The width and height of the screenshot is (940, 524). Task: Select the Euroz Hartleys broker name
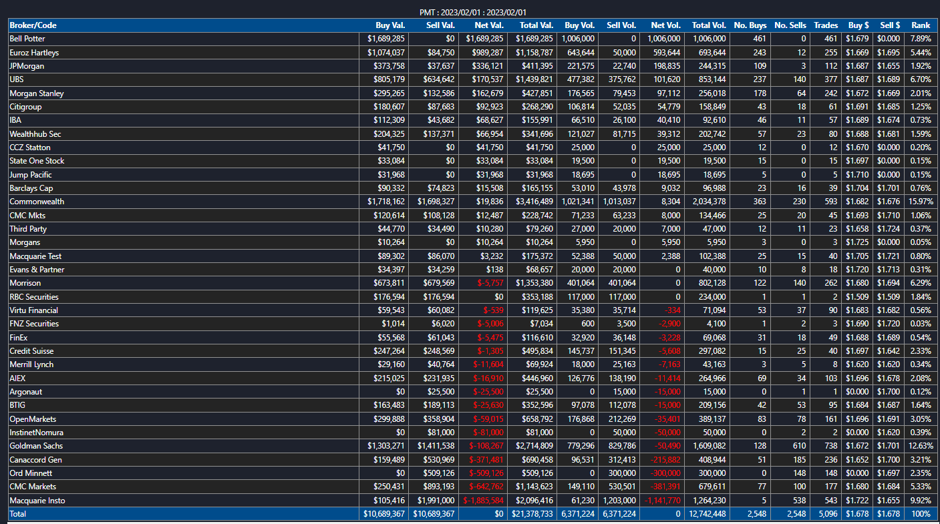coord(34,53)
